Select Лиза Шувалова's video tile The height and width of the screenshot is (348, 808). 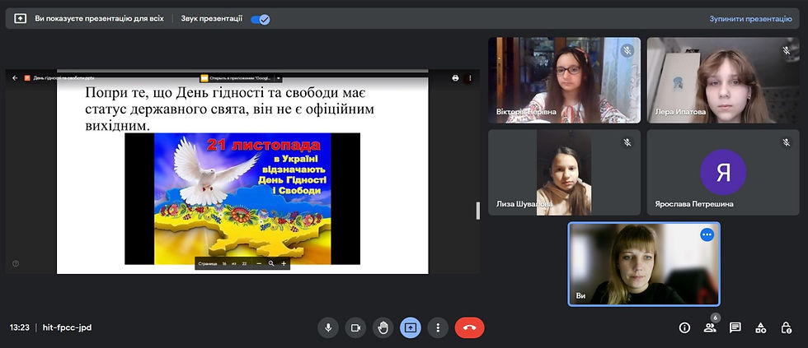click(564, 172)
